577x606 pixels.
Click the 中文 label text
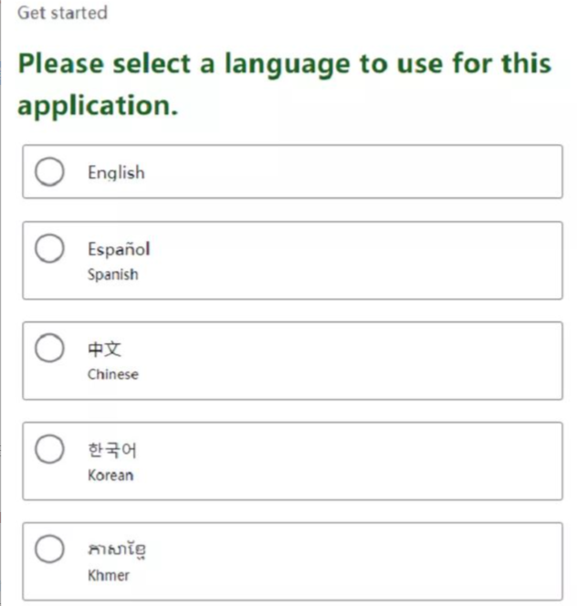tap(105, 350)
